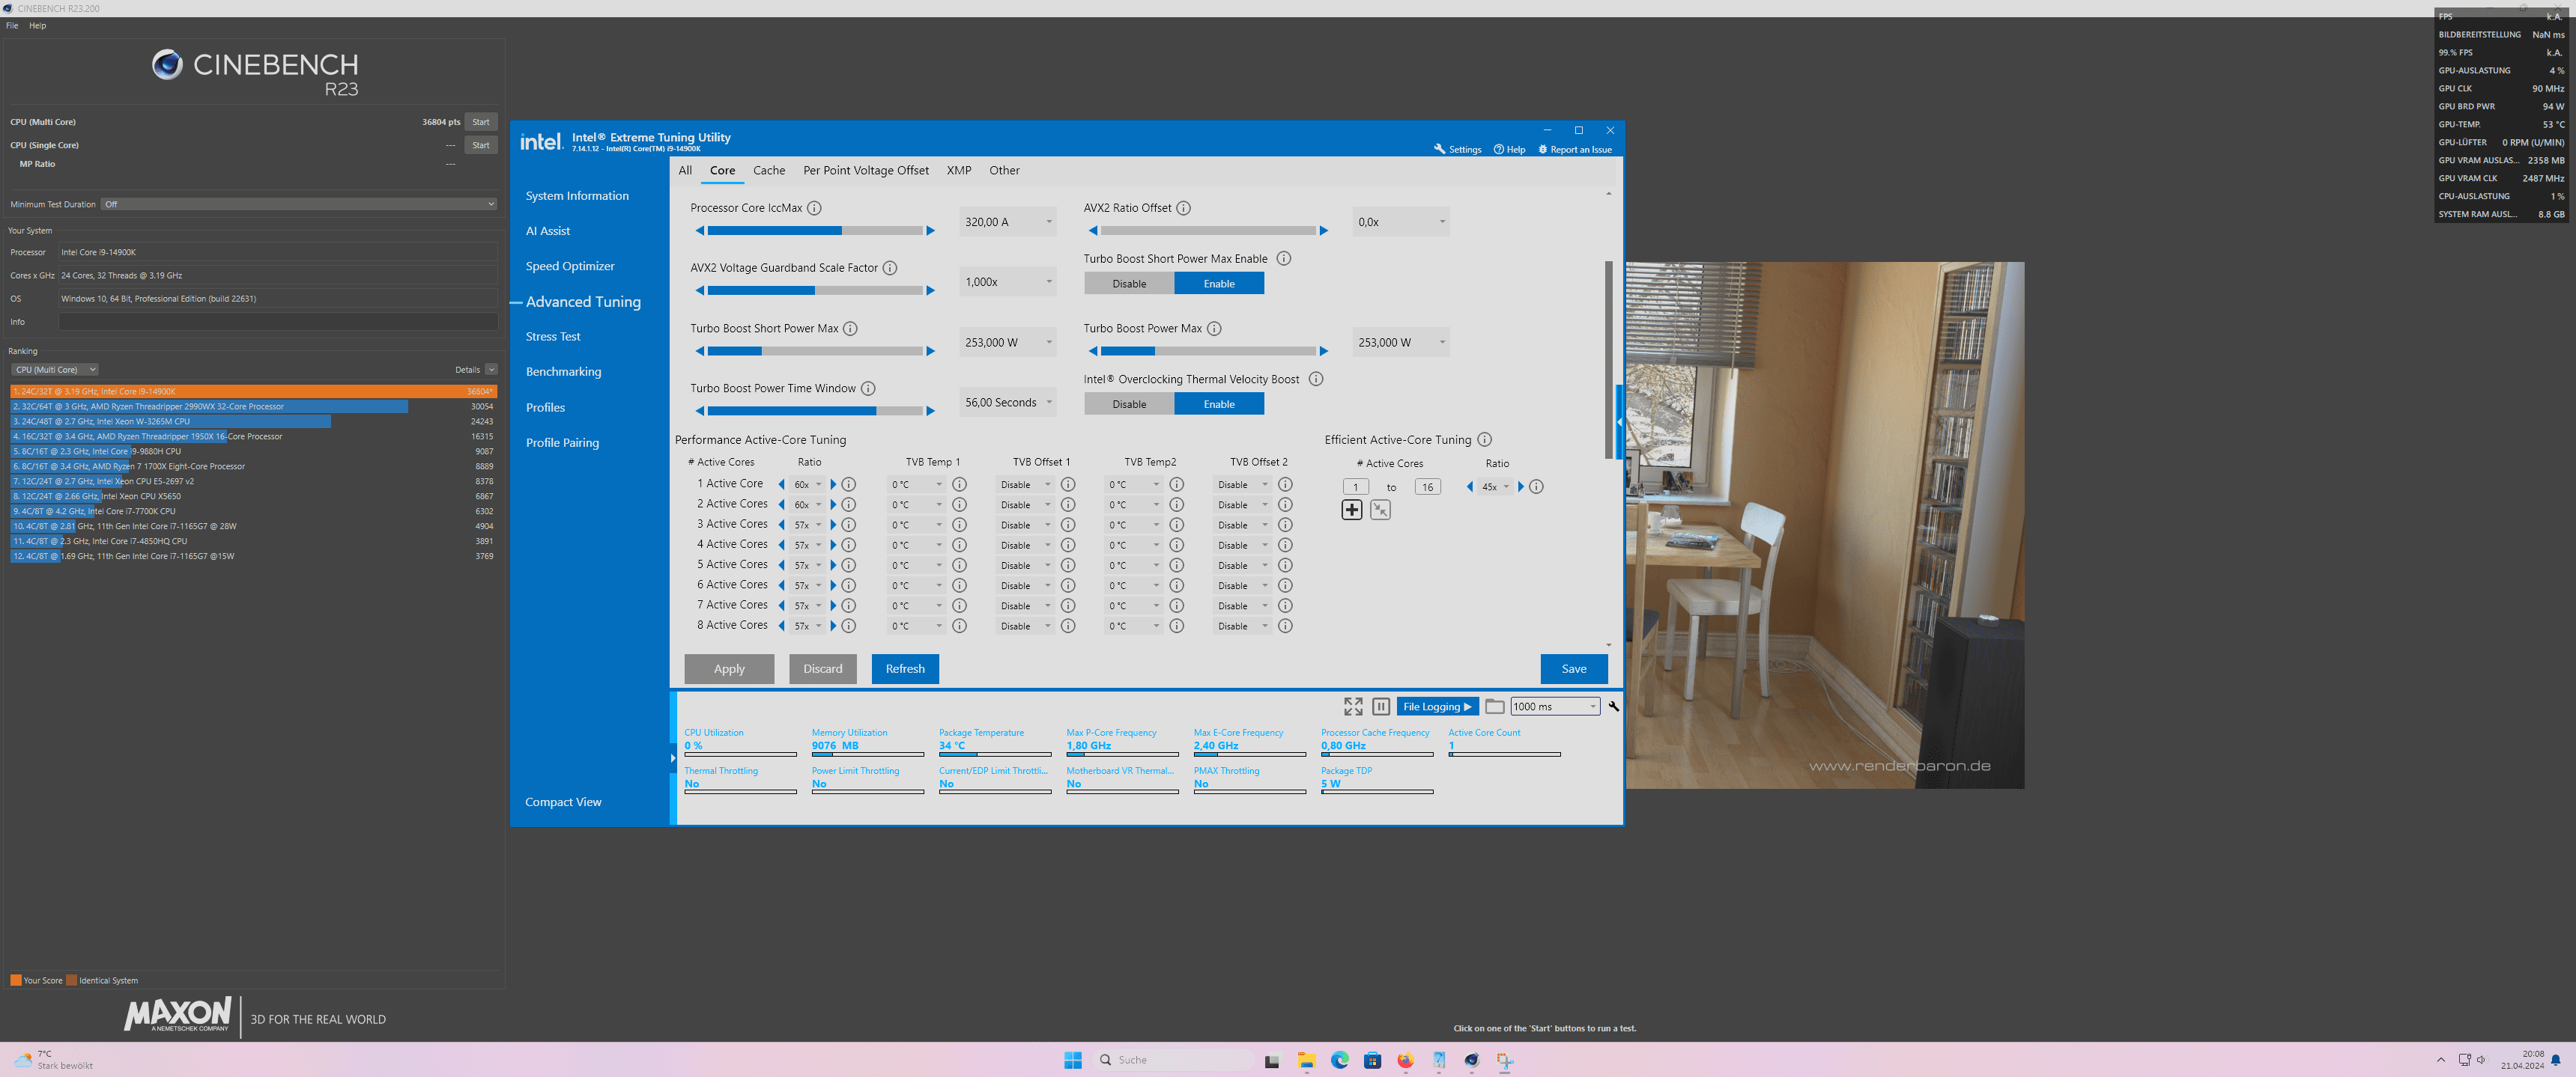
Task: Open Processor Core IccMax 320,00 A dropdown
Action: tap(1007, 222)
